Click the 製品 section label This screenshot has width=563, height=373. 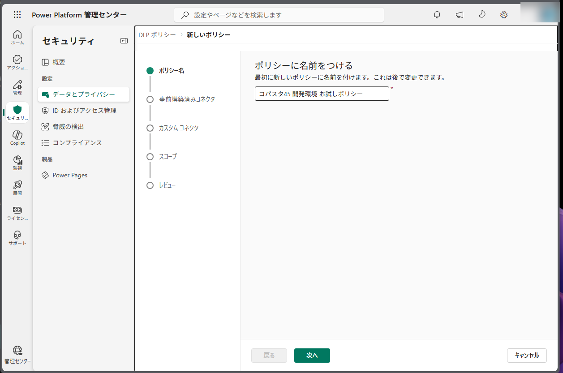click(47, 159)
